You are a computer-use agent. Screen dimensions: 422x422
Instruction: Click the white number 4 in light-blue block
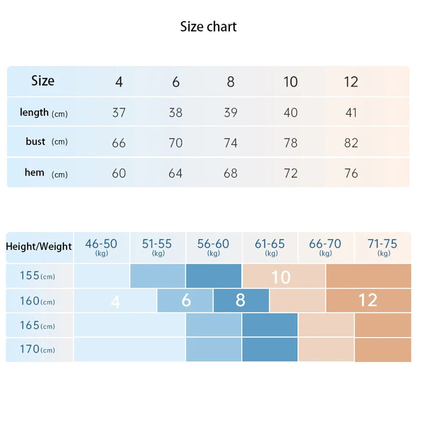click(x=116, y=301)
